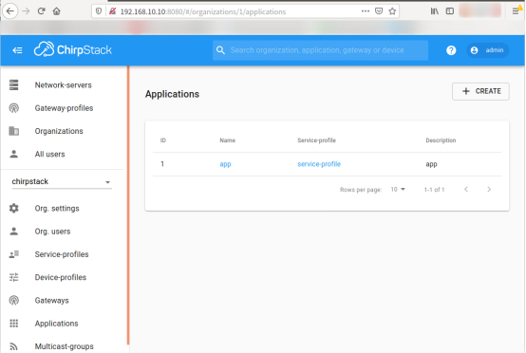
Task: Click the Service-profiles contact list icon
Action: pos(13,254)
